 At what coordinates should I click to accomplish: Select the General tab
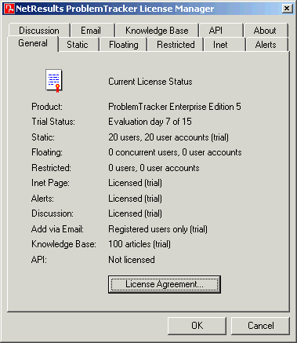point(33,43)
